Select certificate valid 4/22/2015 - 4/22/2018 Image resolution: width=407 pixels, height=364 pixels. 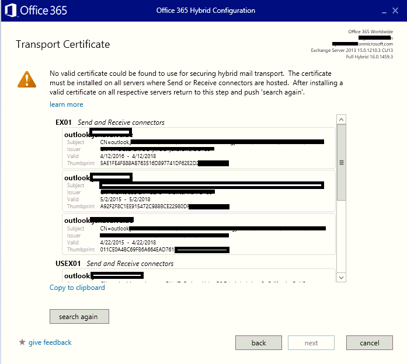click(x=199, y=234)
